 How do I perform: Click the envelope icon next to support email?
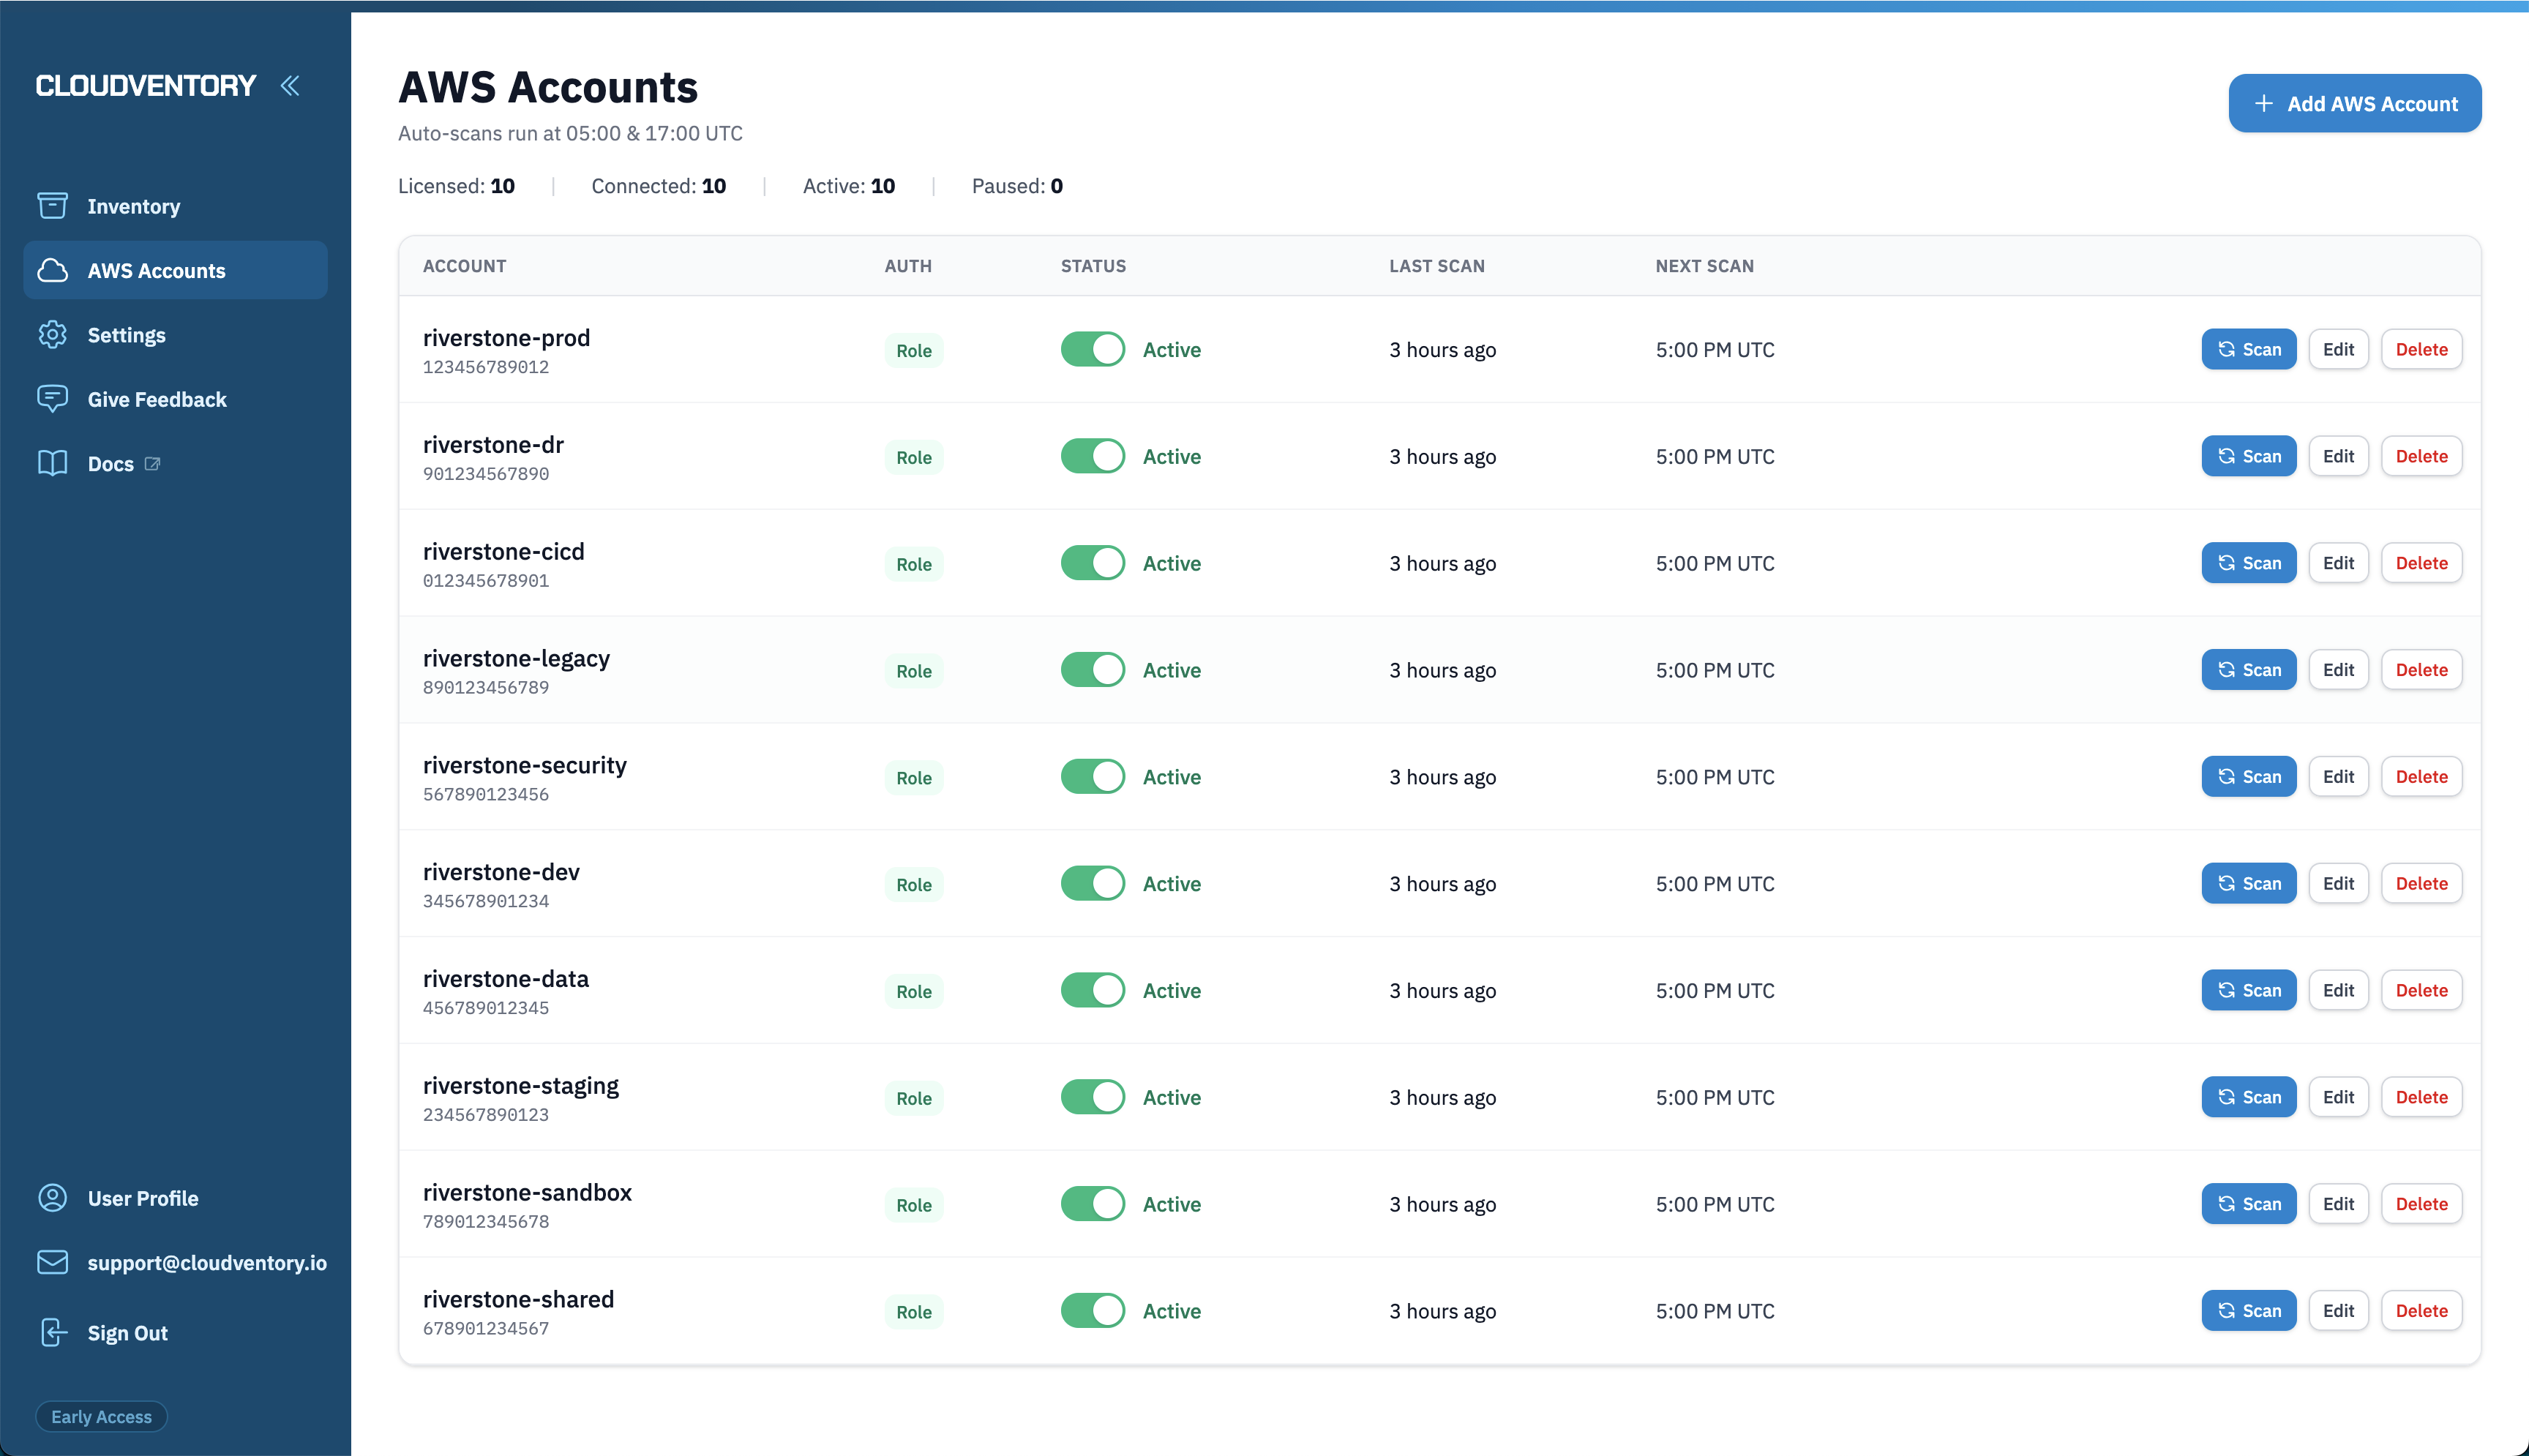pyautogui.click(x=52, y=1262)
